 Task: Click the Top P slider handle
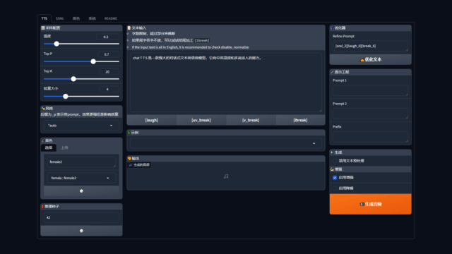93,61
